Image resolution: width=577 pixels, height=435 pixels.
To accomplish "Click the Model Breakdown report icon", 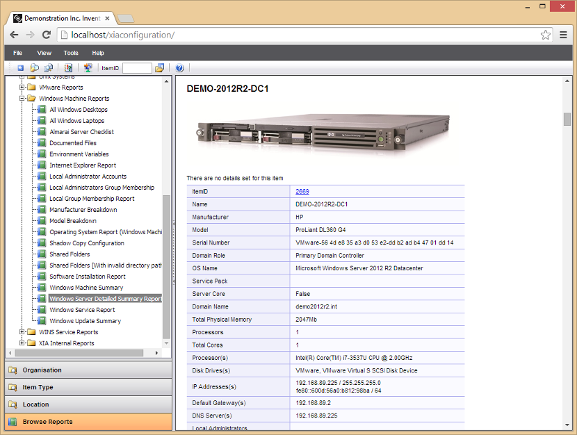I will click(x=42, y=220).
